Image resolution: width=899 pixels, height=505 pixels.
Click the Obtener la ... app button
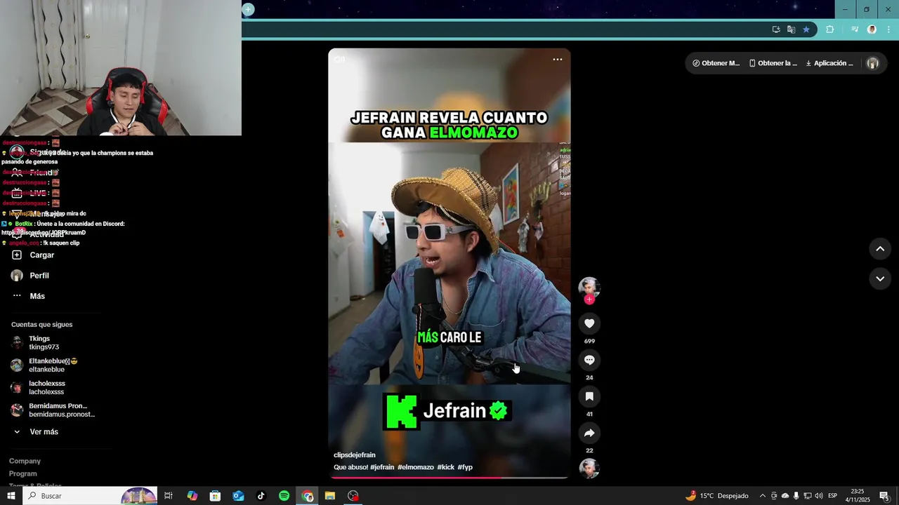[773, 63]
